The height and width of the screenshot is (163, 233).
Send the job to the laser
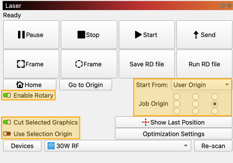pyautogui.click(x=204, y=35)
